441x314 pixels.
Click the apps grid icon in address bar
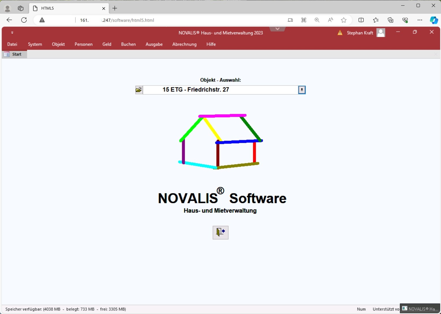tap(304, 20)
